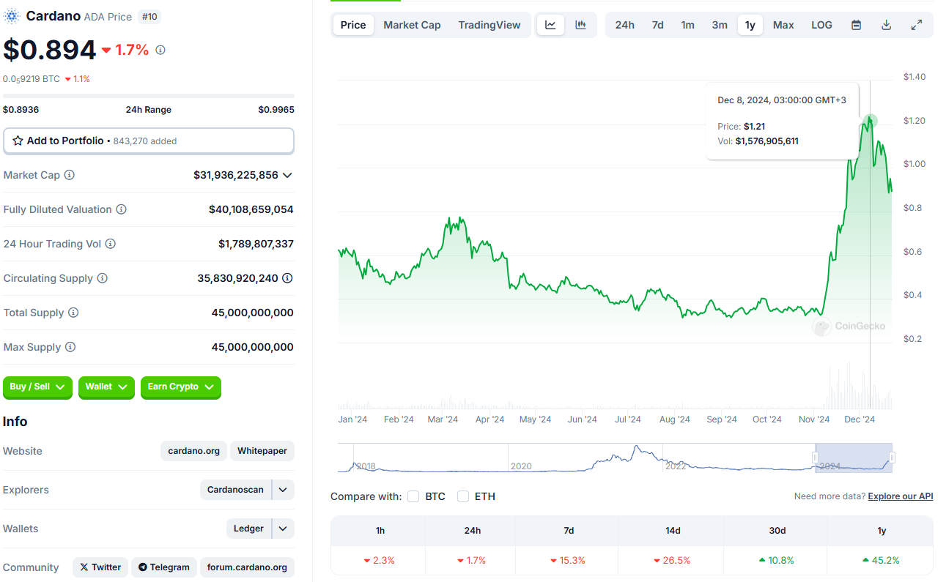The width and height of the screenshot is (946, 582).
Task: Open the Cardanoscan explorer
Action: click(x=235, y=490)
